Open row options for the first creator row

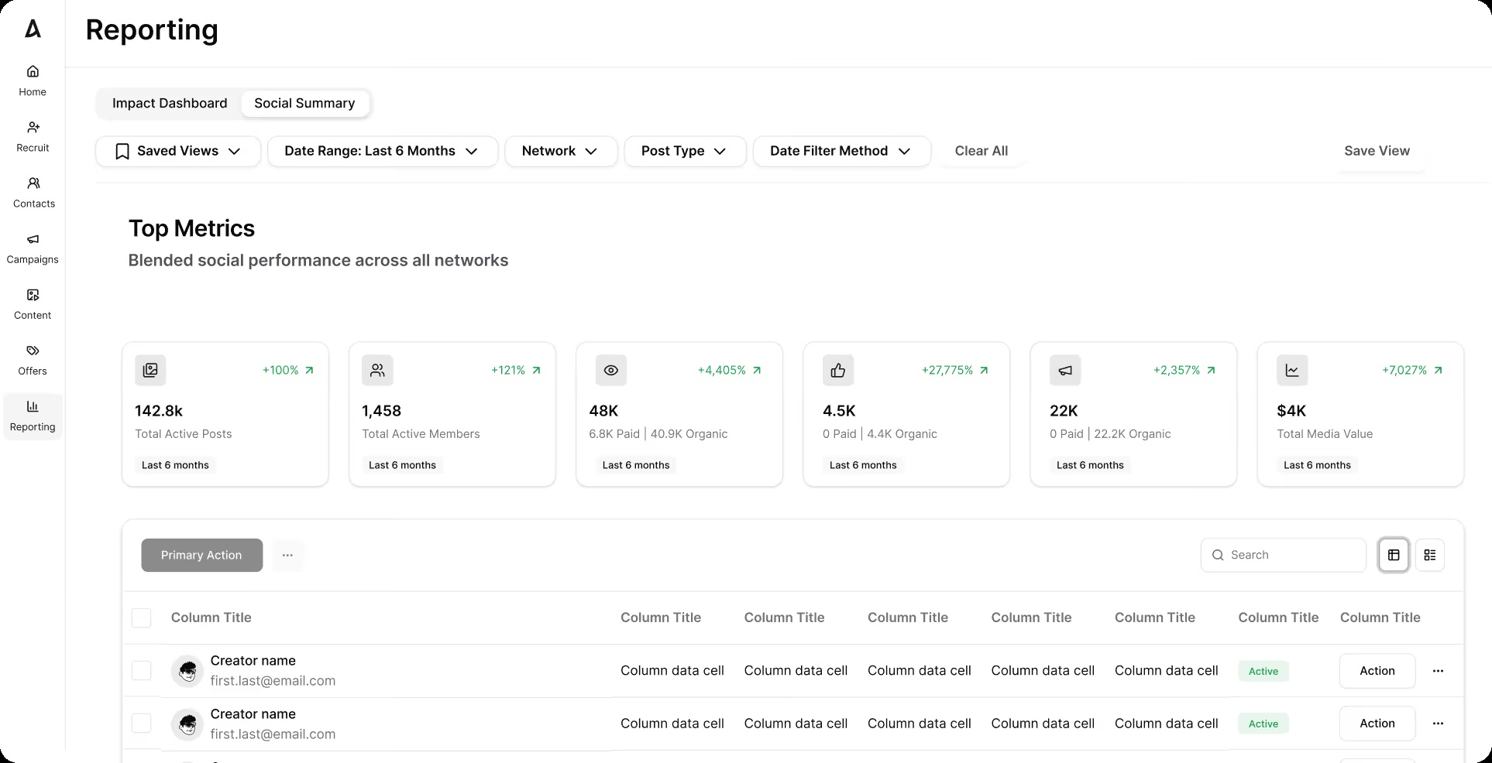pyautogui.click(x=1438, y=671)
